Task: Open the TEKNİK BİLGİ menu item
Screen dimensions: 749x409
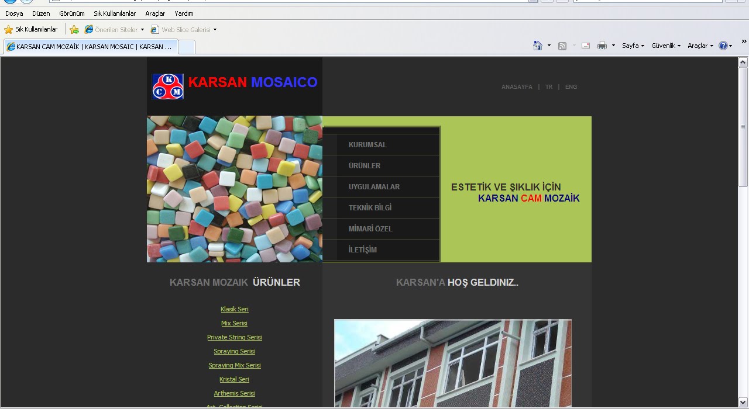Action: pos(381,208)
